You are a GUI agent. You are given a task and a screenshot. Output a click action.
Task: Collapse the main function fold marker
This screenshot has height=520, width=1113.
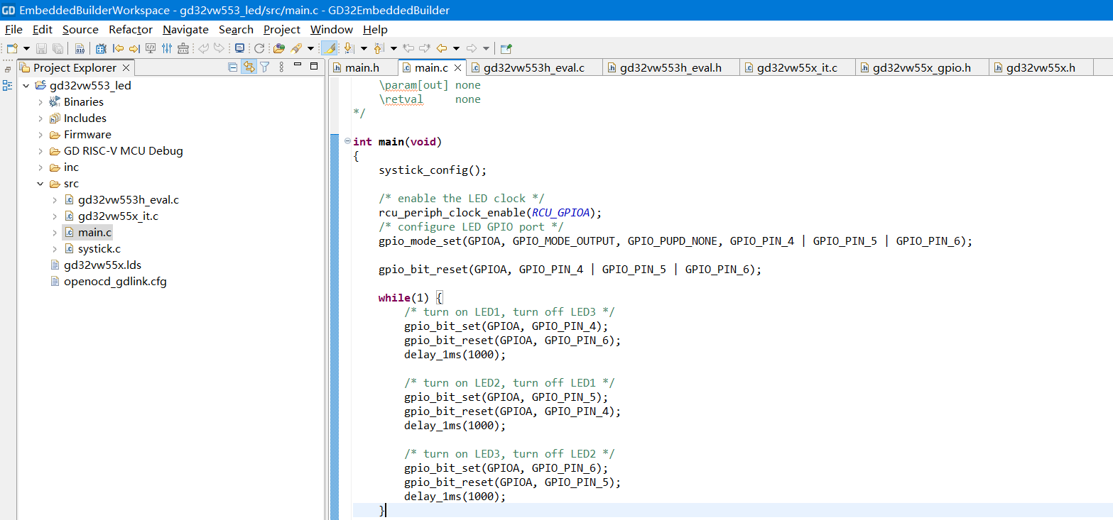pyautogui.click(x=347, y=141)
